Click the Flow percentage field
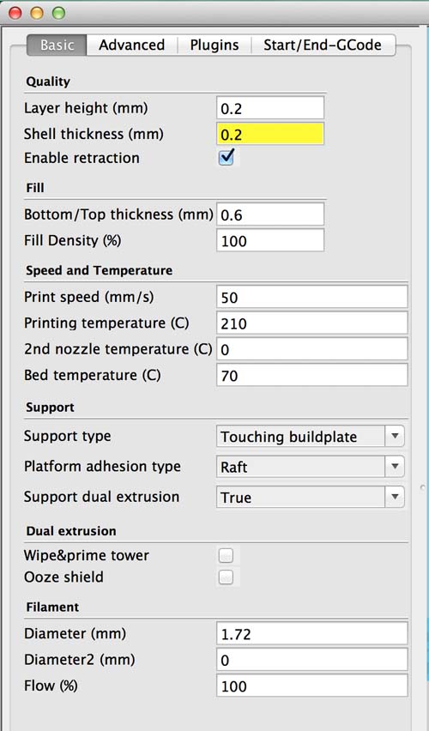This screenshot has height=731, width=429. [x=312, y=686]
